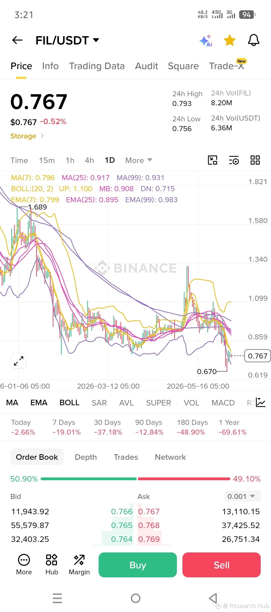Switch to the Price tab

point(21,66)
